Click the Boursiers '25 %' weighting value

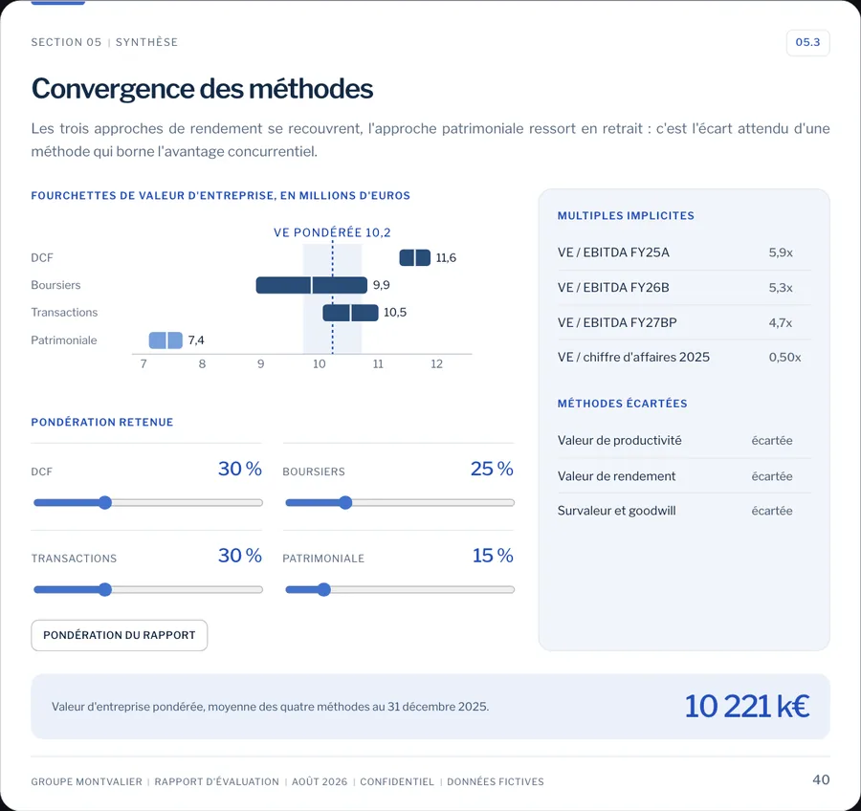pos(492,469)
